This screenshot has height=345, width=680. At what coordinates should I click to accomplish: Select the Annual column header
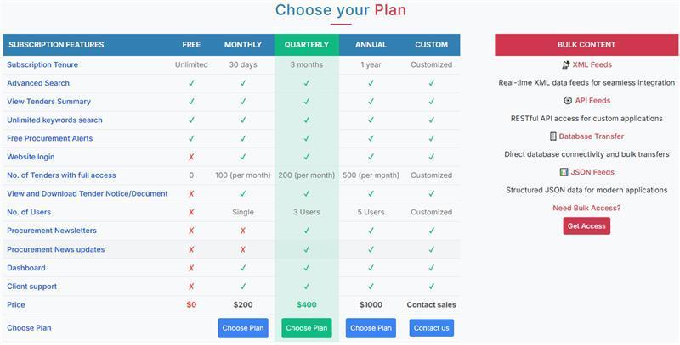(371, 45)
